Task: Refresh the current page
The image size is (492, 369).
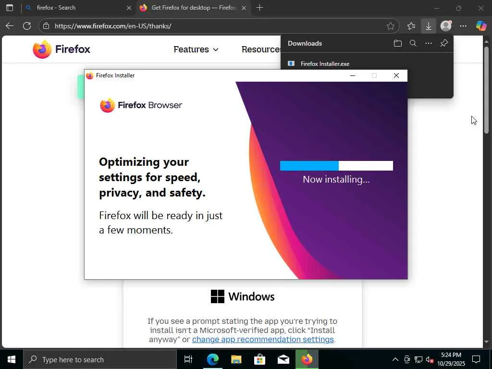Action: click(x=27, y=26)
